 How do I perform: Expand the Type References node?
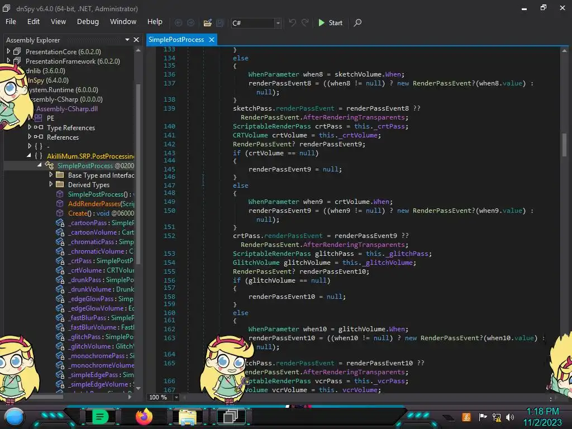pyautogui.click(x=30, y=127)
